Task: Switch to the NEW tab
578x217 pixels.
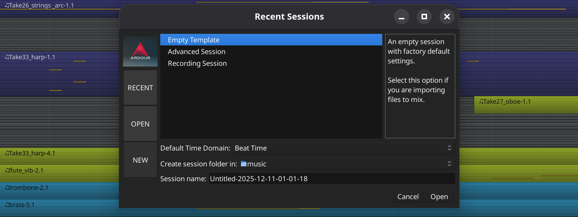Action: 140,160
